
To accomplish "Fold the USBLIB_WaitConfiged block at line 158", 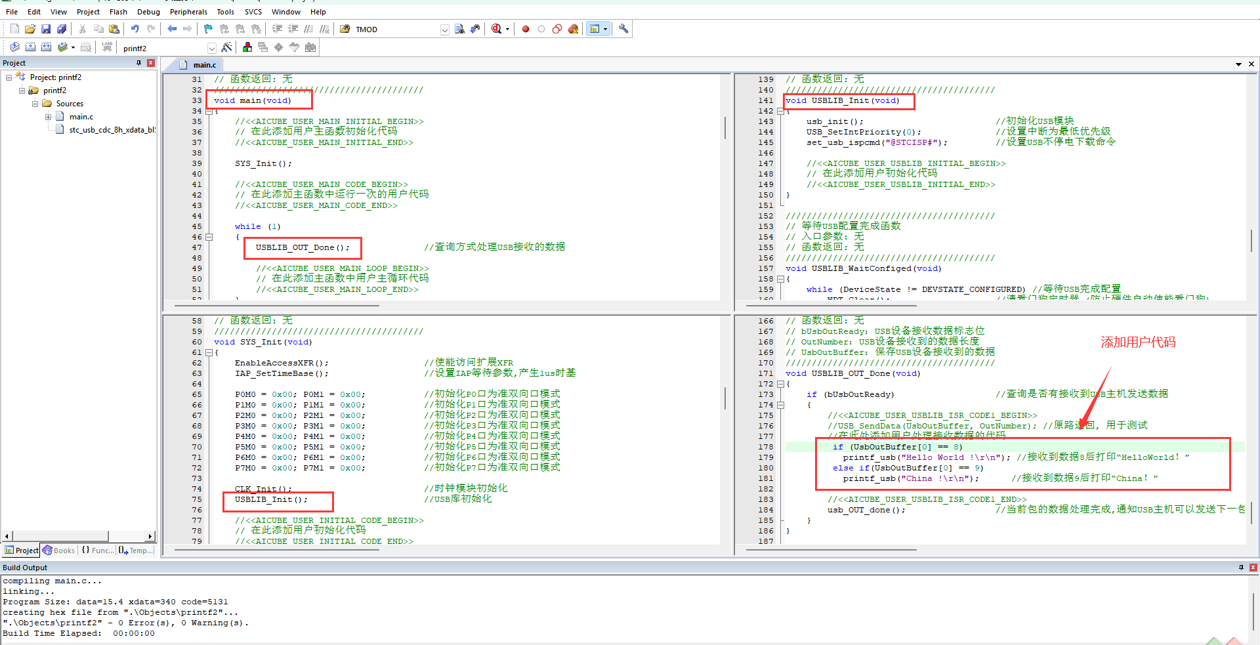I will 780,280.
